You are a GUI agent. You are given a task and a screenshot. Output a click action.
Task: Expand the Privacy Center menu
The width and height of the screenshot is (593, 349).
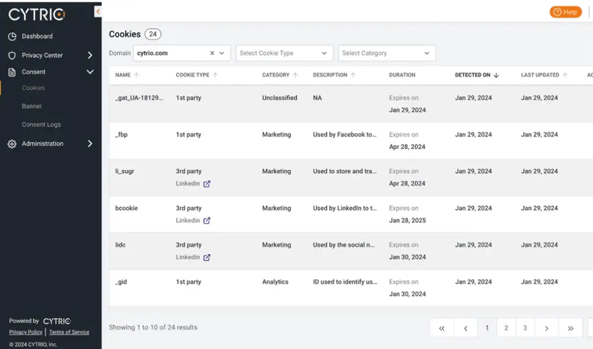tap(90, 55)
